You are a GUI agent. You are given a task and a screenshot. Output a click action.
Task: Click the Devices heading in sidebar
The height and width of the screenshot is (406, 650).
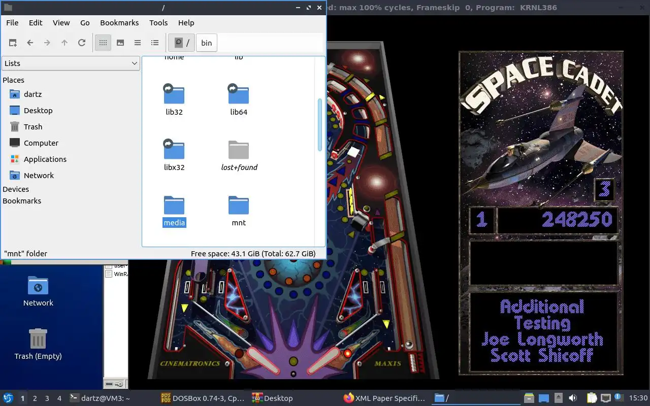pos(16,189)
